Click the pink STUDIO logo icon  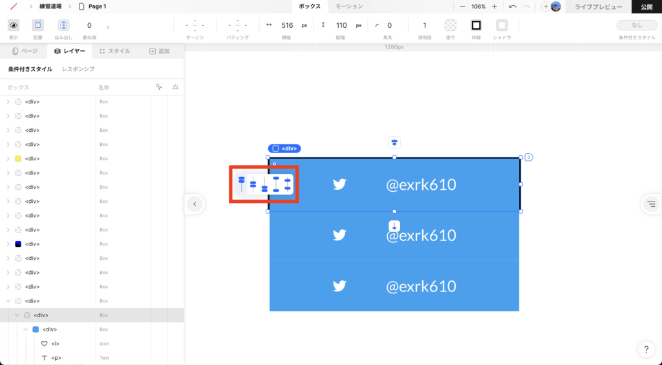14,6
